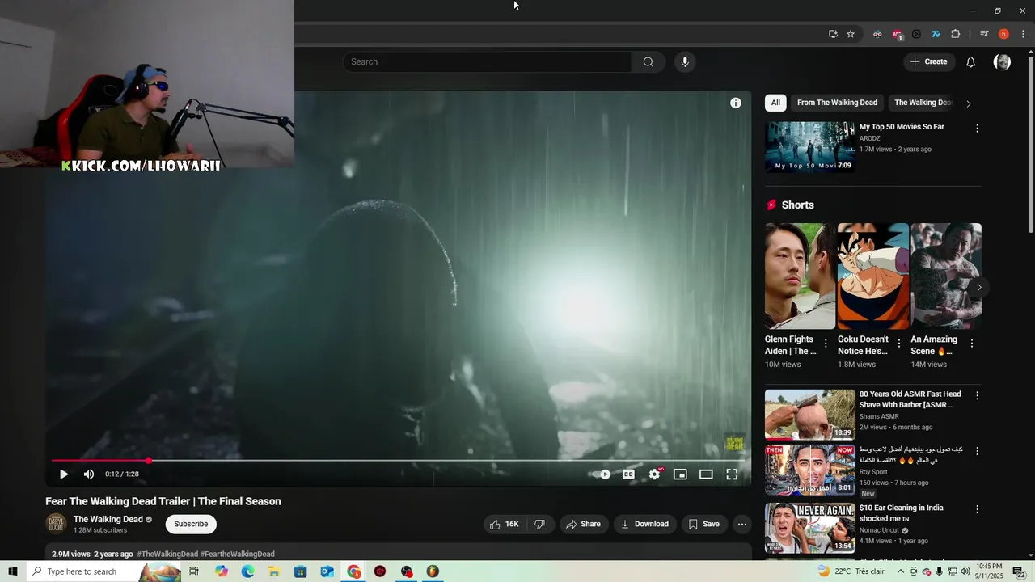Subscribe to The Walking Dead channel
1035x582 pixels.
point(191,524)
